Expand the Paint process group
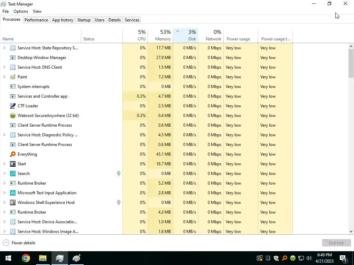The image size is (354, 265). [4, 77]
